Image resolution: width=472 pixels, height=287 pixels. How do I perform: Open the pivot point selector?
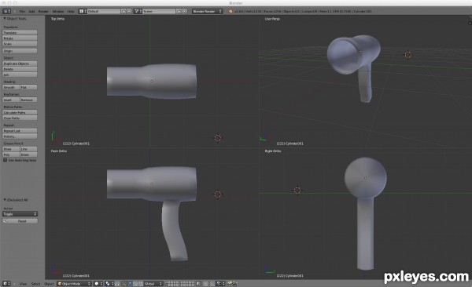click(x=109, y=284)
